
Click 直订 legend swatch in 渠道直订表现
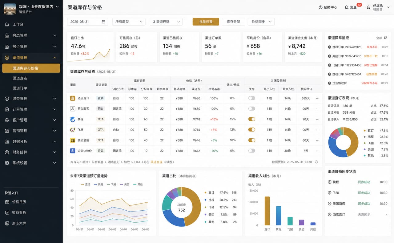[365, 131]
